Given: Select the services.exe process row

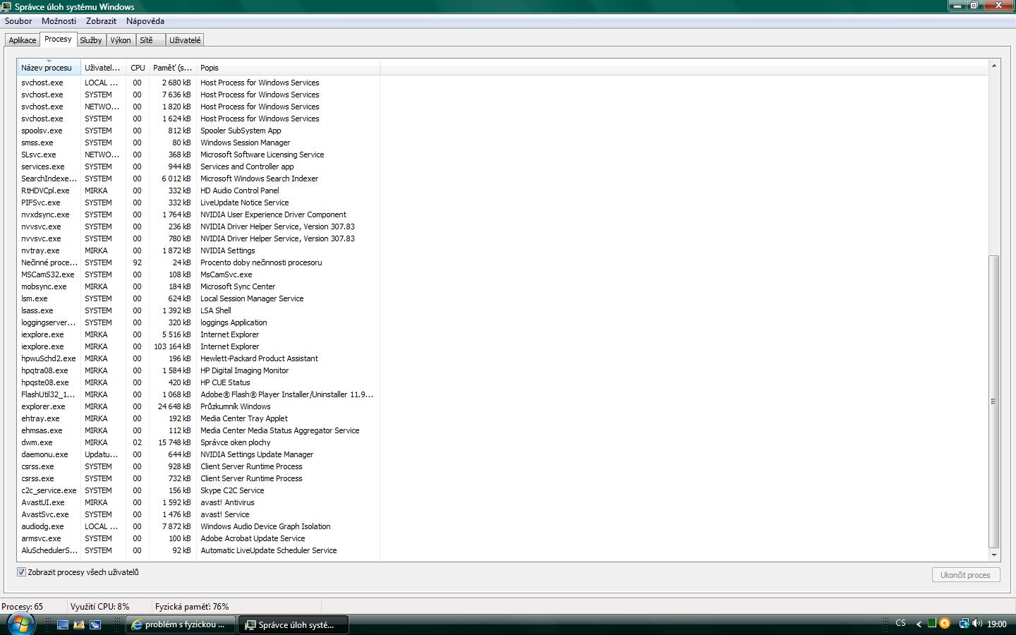Looking at the screenshot, I should [x=198, y=167].
